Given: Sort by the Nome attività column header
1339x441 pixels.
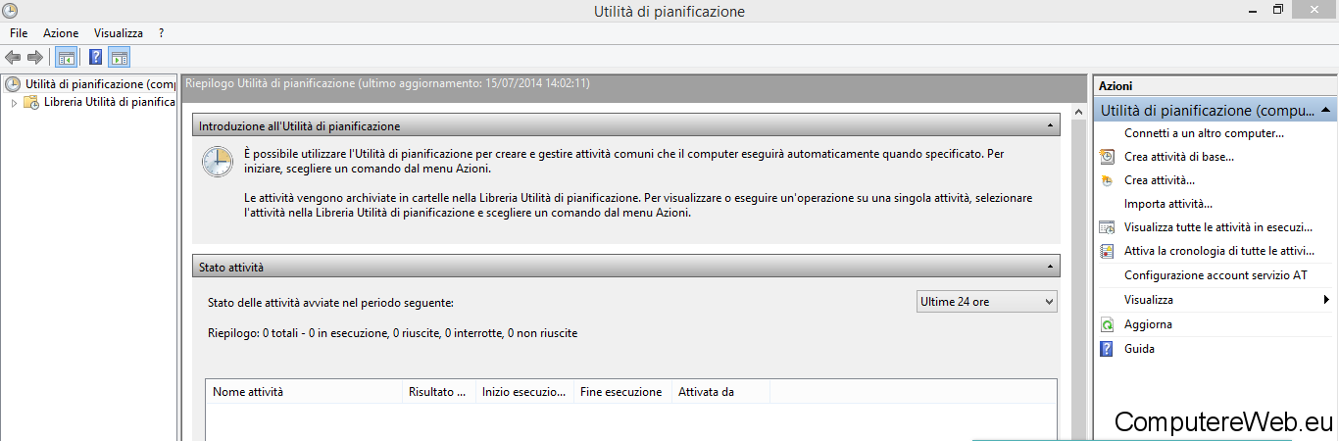Looking at the screenshot, I should pyautogui.click(x=304, y=392).
